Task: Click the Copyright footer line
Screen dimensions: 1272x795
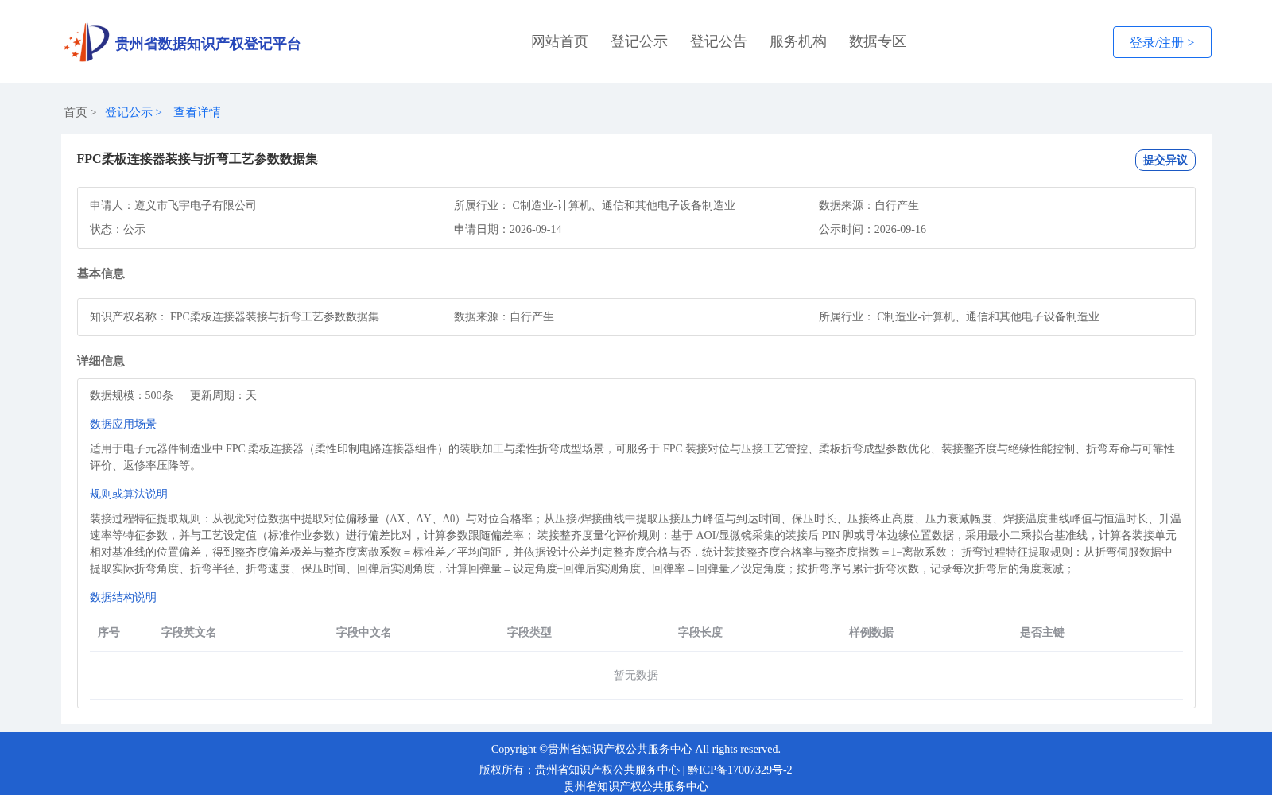Action: click(x=636, y=749)
